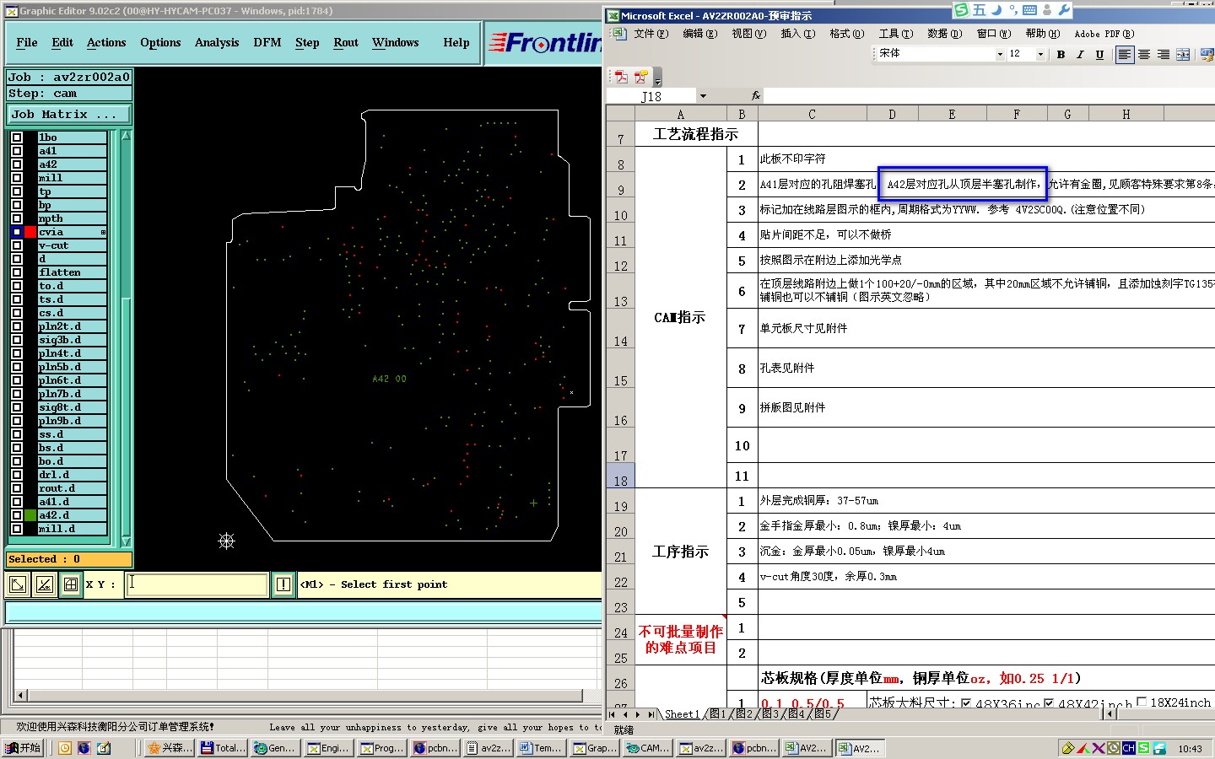Click the angle snap icon in the bottom toolbar
This screenshot has height=759, width=1215.
click(45, 584)
